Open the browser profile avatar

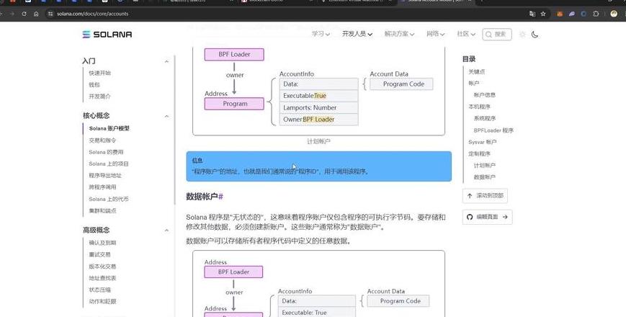tap(614, 14)
